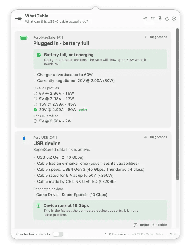Viewport: 191px width, 251px height.
Task: Click the 'Brick ID profiles' label
Action: [46, 116]
